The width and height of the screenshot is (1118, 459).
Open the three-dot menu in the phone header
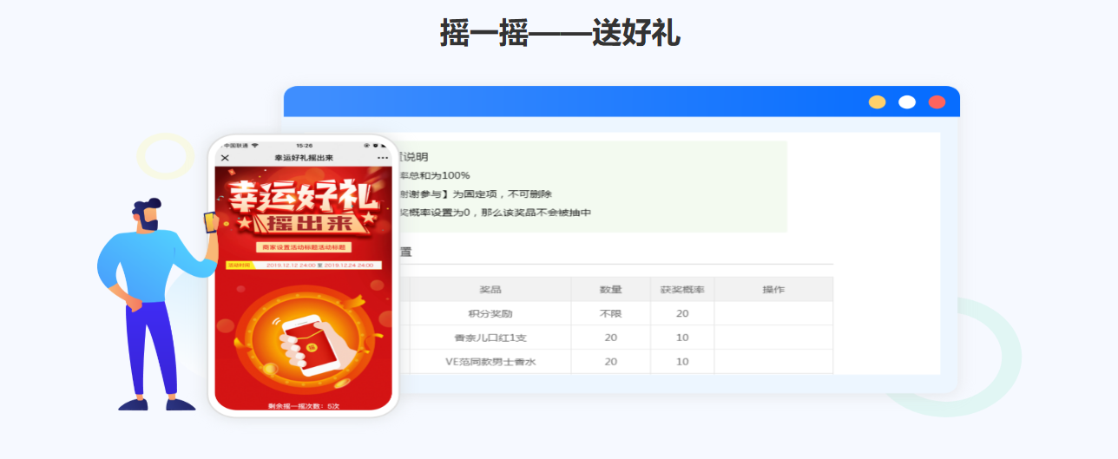(x=383, y=158)
